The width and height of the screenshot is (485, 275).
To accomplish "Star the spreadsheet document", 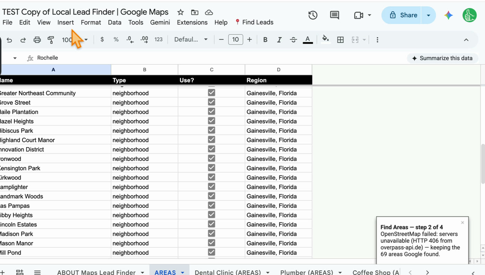I will coord(180,12).
